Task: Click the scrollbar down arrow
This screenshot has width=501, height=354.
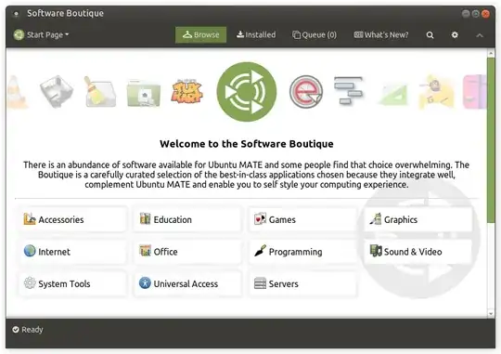Action: click(491, 314)
